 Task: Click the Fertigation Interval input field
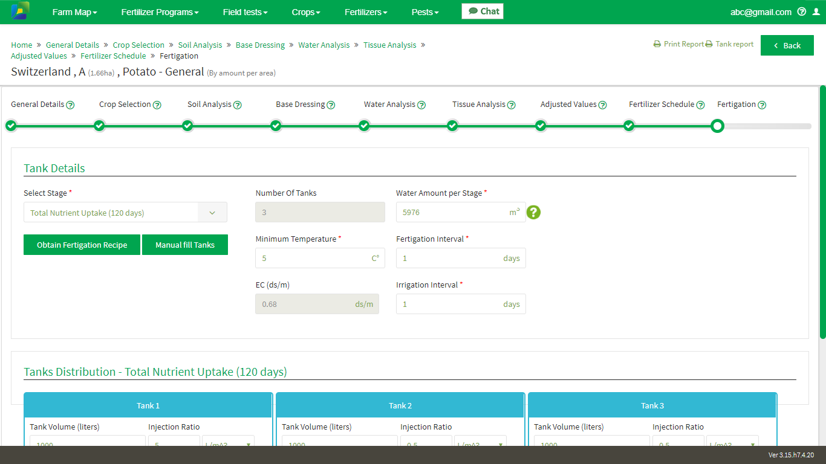(461, 258)
